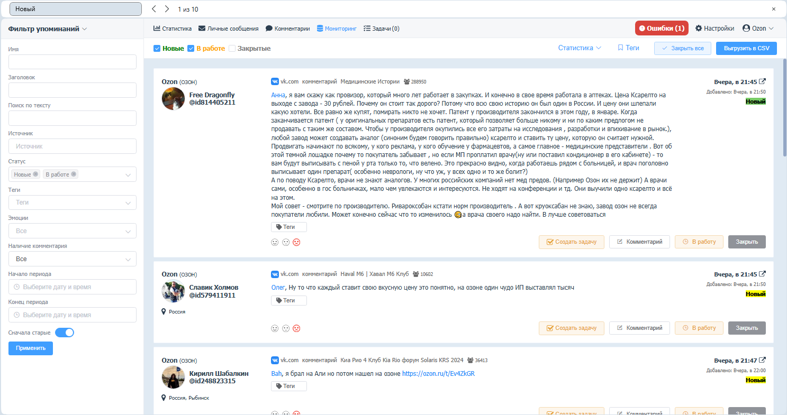Enable the Закрытые status checkbox
The image size is (787, 415).
point(232,49)
